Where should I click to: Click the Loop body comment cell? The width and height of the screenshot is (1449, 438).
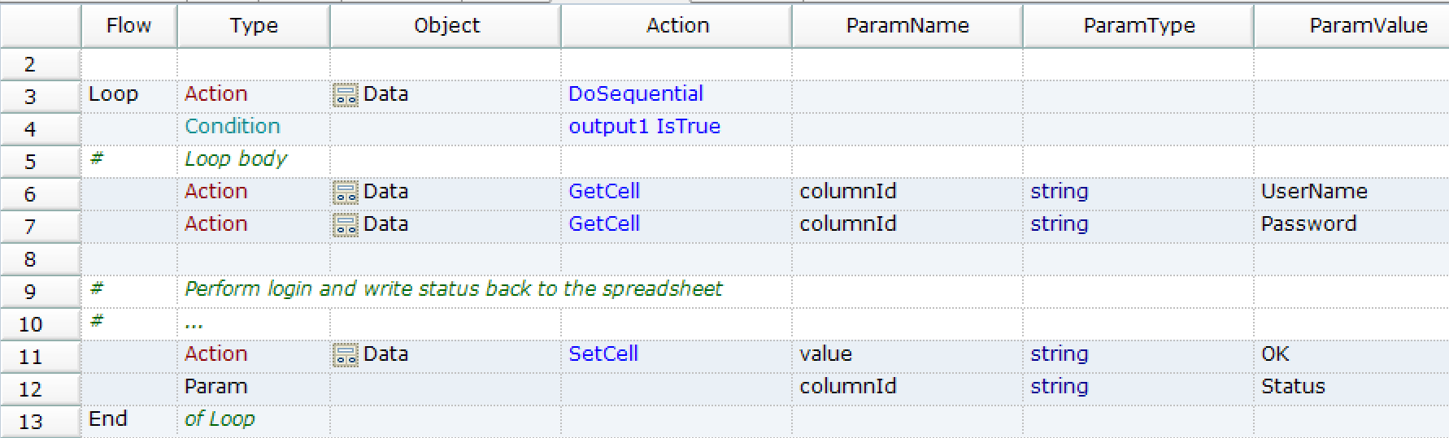[x=236, y=159]
